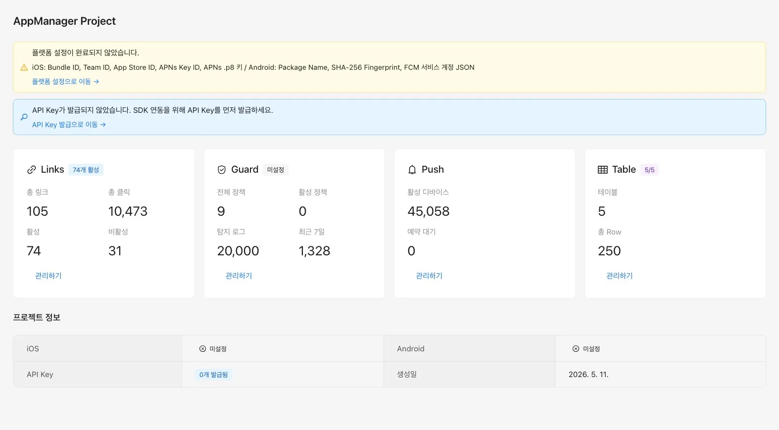Click the Table grid icon
Screen dimensions: 779x430
point(603,170)
